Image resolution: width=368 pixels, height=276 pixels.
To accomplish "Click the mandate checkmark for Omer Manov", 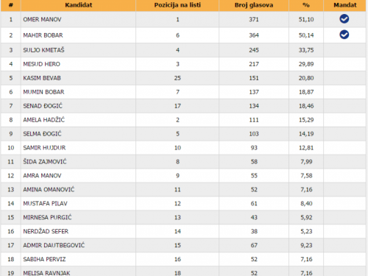I will 344,19.
